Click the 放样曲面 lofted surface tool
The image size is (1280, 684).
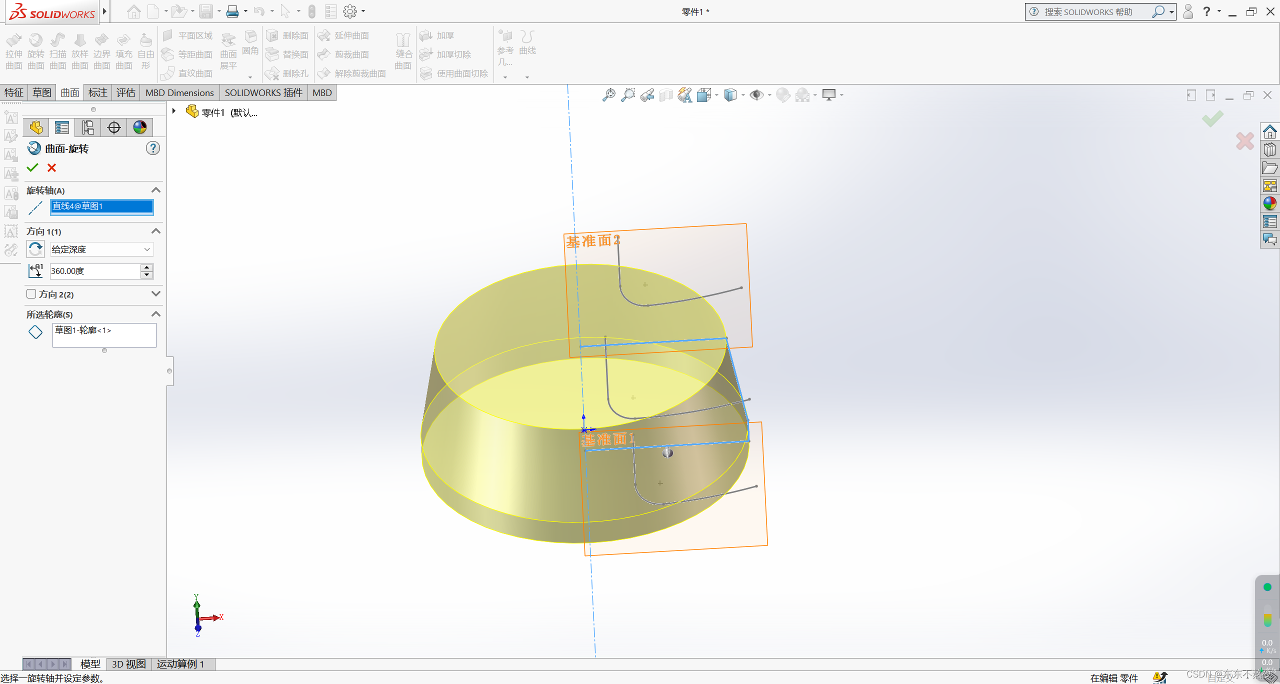point(80,51)
